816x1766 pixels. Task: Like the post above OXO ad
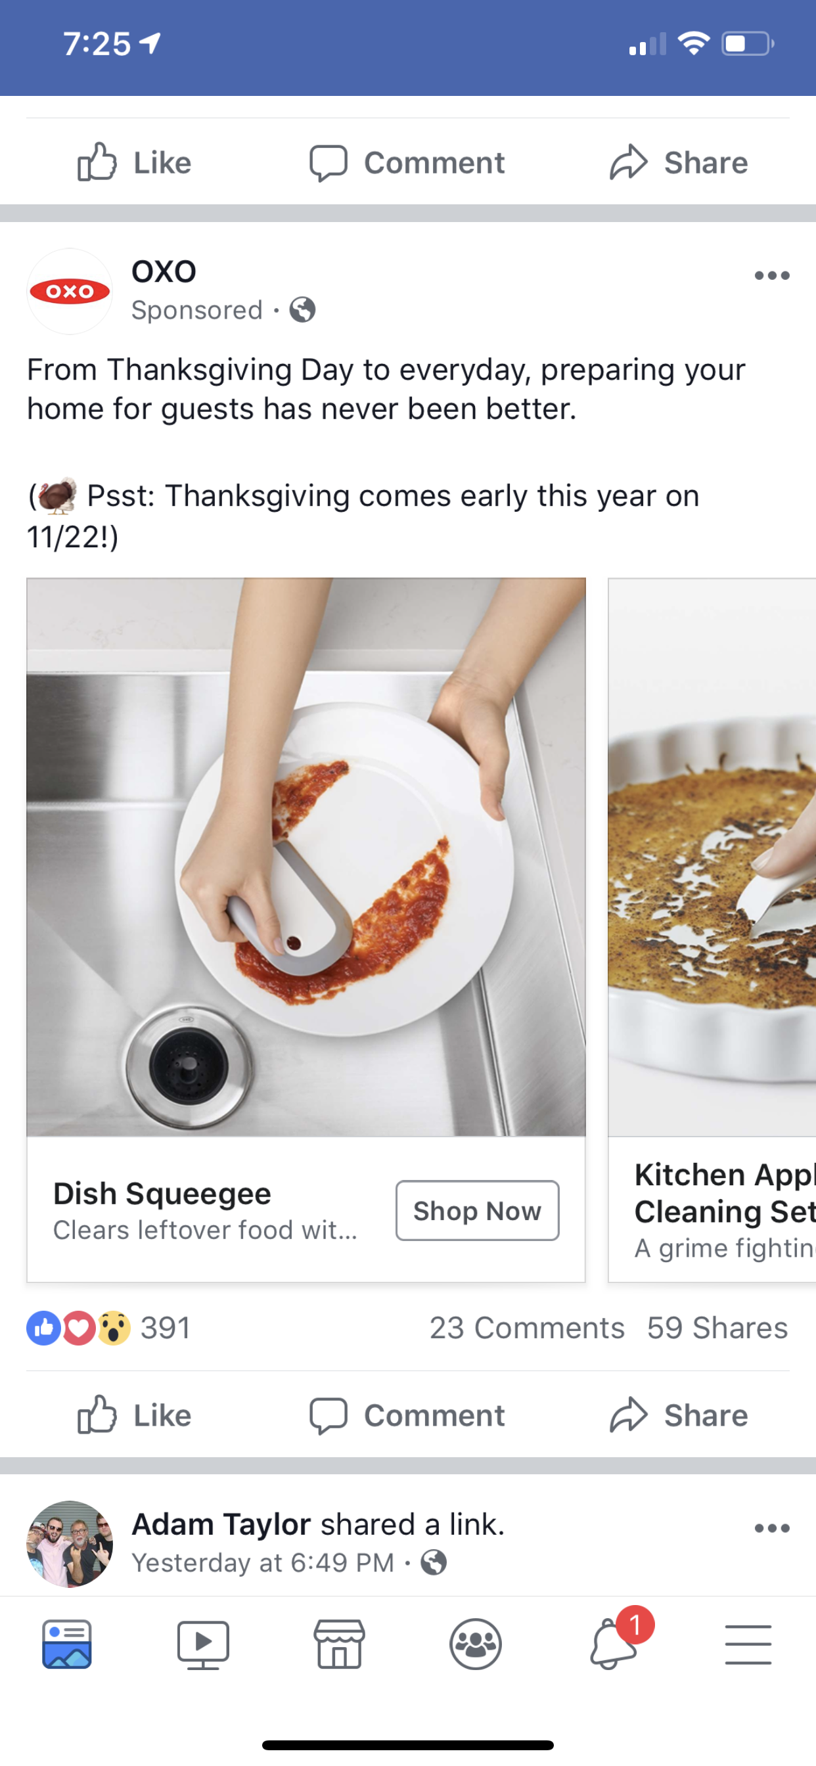pos(135,162)
